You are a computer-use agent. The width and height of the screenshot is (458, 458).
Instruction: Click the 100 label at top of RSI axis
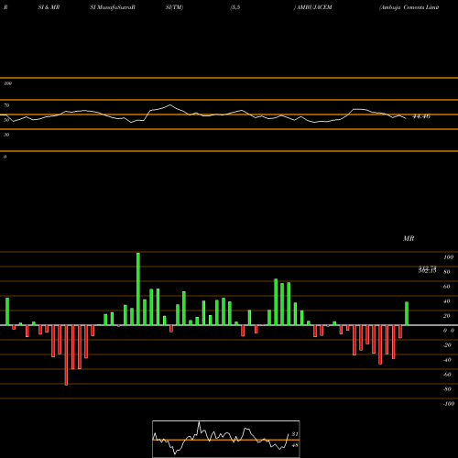(x=7, y=83)
